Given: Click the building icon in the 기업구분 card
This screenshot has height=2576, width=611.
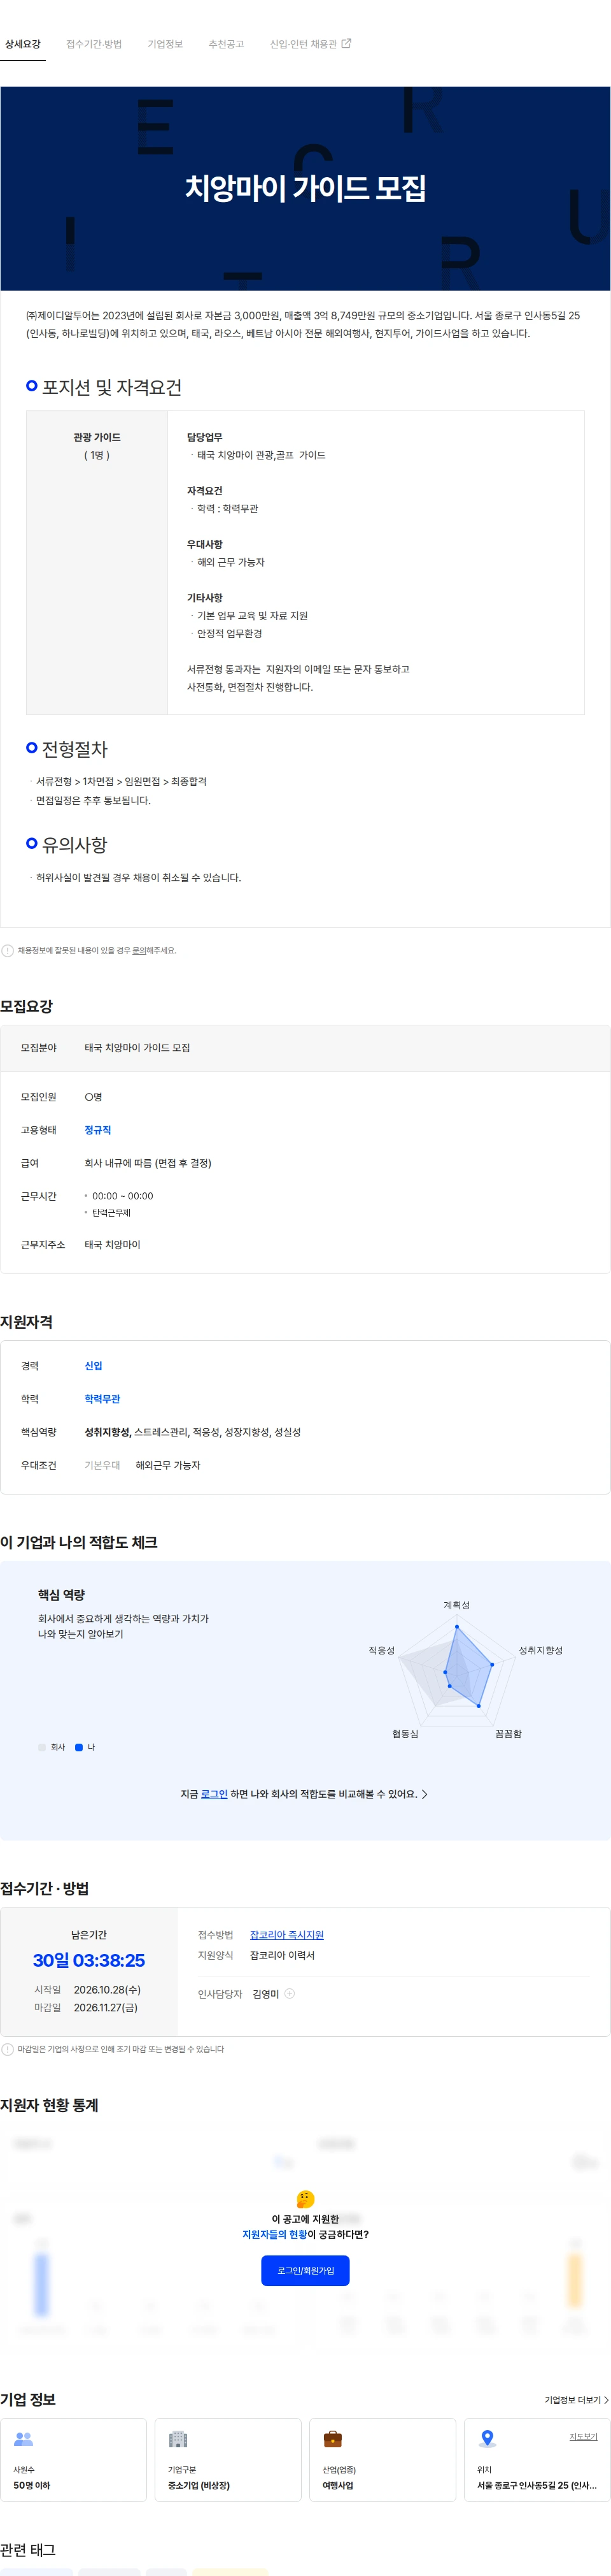Looking at the screenshot, I should click(178, 2439).
